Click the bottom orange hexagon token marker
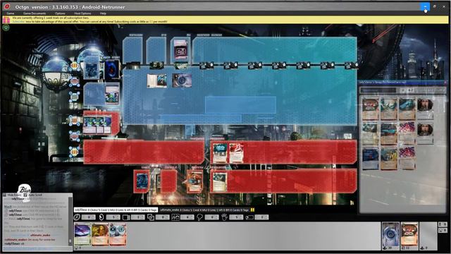The image size is (451, 254). pyautogui.click(x=75, y=151)
